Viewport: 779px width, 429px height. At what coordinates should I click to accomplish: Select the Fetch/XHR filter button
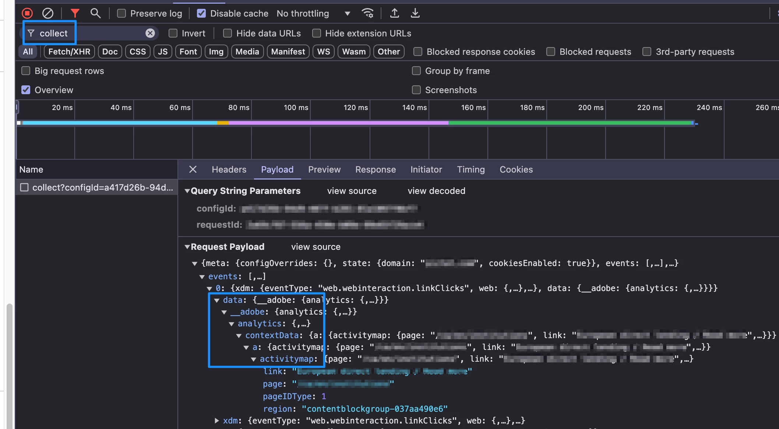point(69,52)
